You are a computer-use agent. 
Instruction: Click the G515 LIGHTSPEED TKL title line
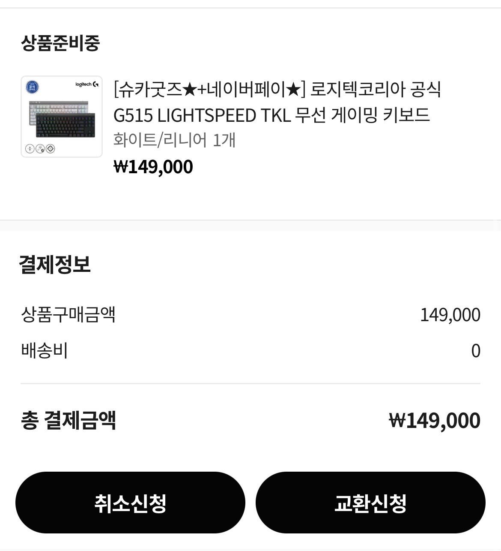pos(271,115)
